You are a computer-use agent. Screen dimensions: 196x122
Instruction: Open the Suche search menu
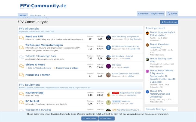pos(172,14)
